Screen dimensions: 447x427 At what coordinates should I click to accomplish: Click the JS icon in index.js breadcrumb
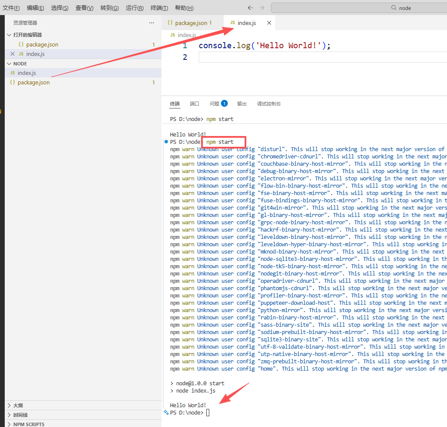pos(173,35)
